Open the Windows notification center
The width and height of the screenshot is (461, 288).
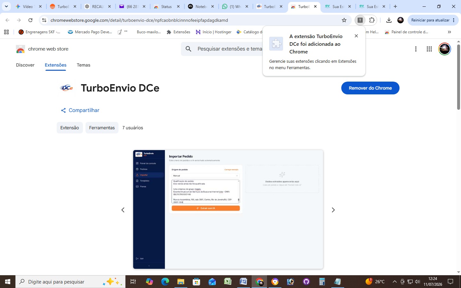pos(450,282)
